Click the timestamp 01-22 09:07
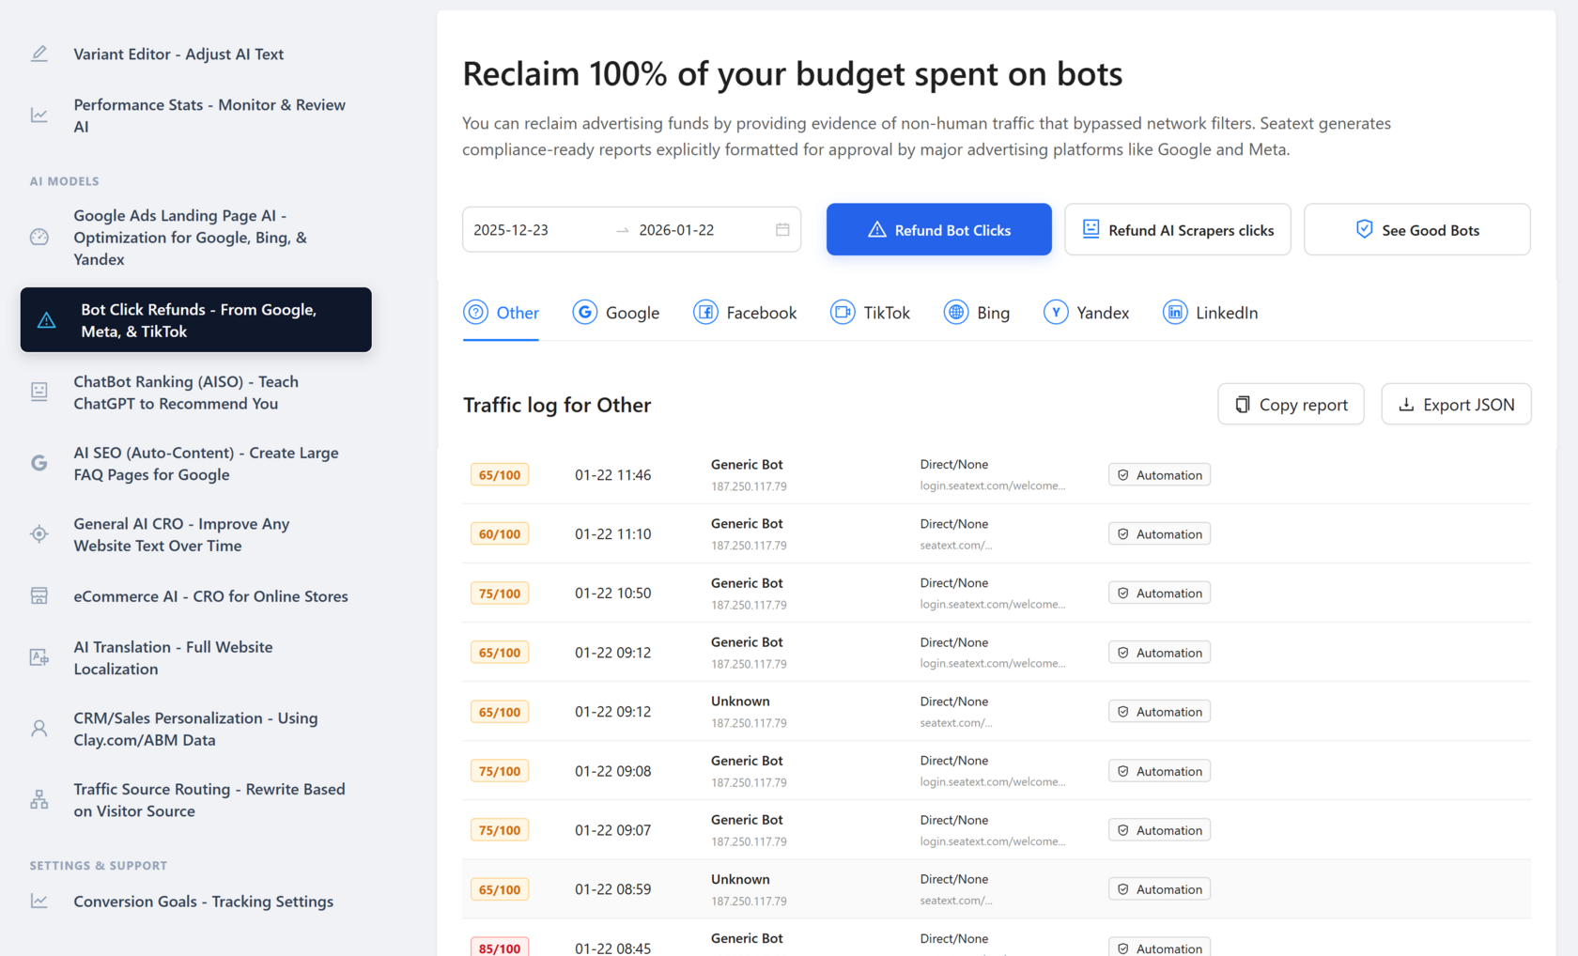The height and width of the screenshot is (956, 1578). (x=613, y=830)
